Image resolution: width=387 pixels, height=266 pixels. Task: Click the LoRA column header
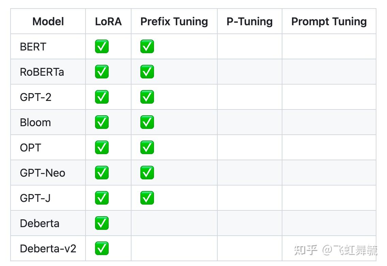[x=108, y=21]
